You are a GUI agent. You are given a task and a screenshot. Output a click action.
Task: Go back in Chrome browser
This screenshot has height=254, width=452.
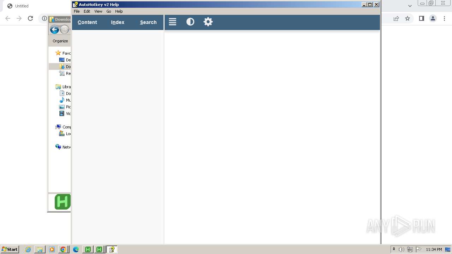(8, 18)
